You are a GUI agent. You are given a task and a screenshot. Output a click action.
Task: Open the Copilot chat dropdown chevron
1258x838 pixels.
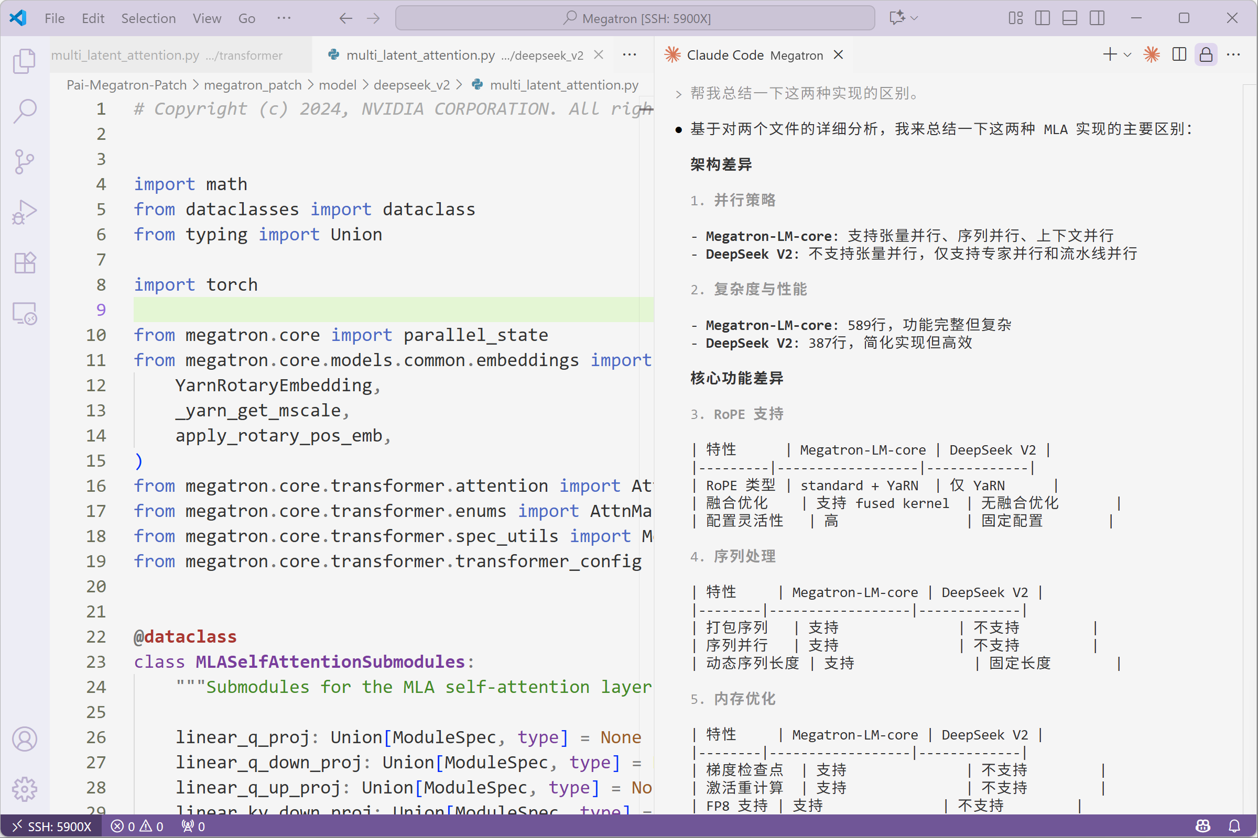914,18
